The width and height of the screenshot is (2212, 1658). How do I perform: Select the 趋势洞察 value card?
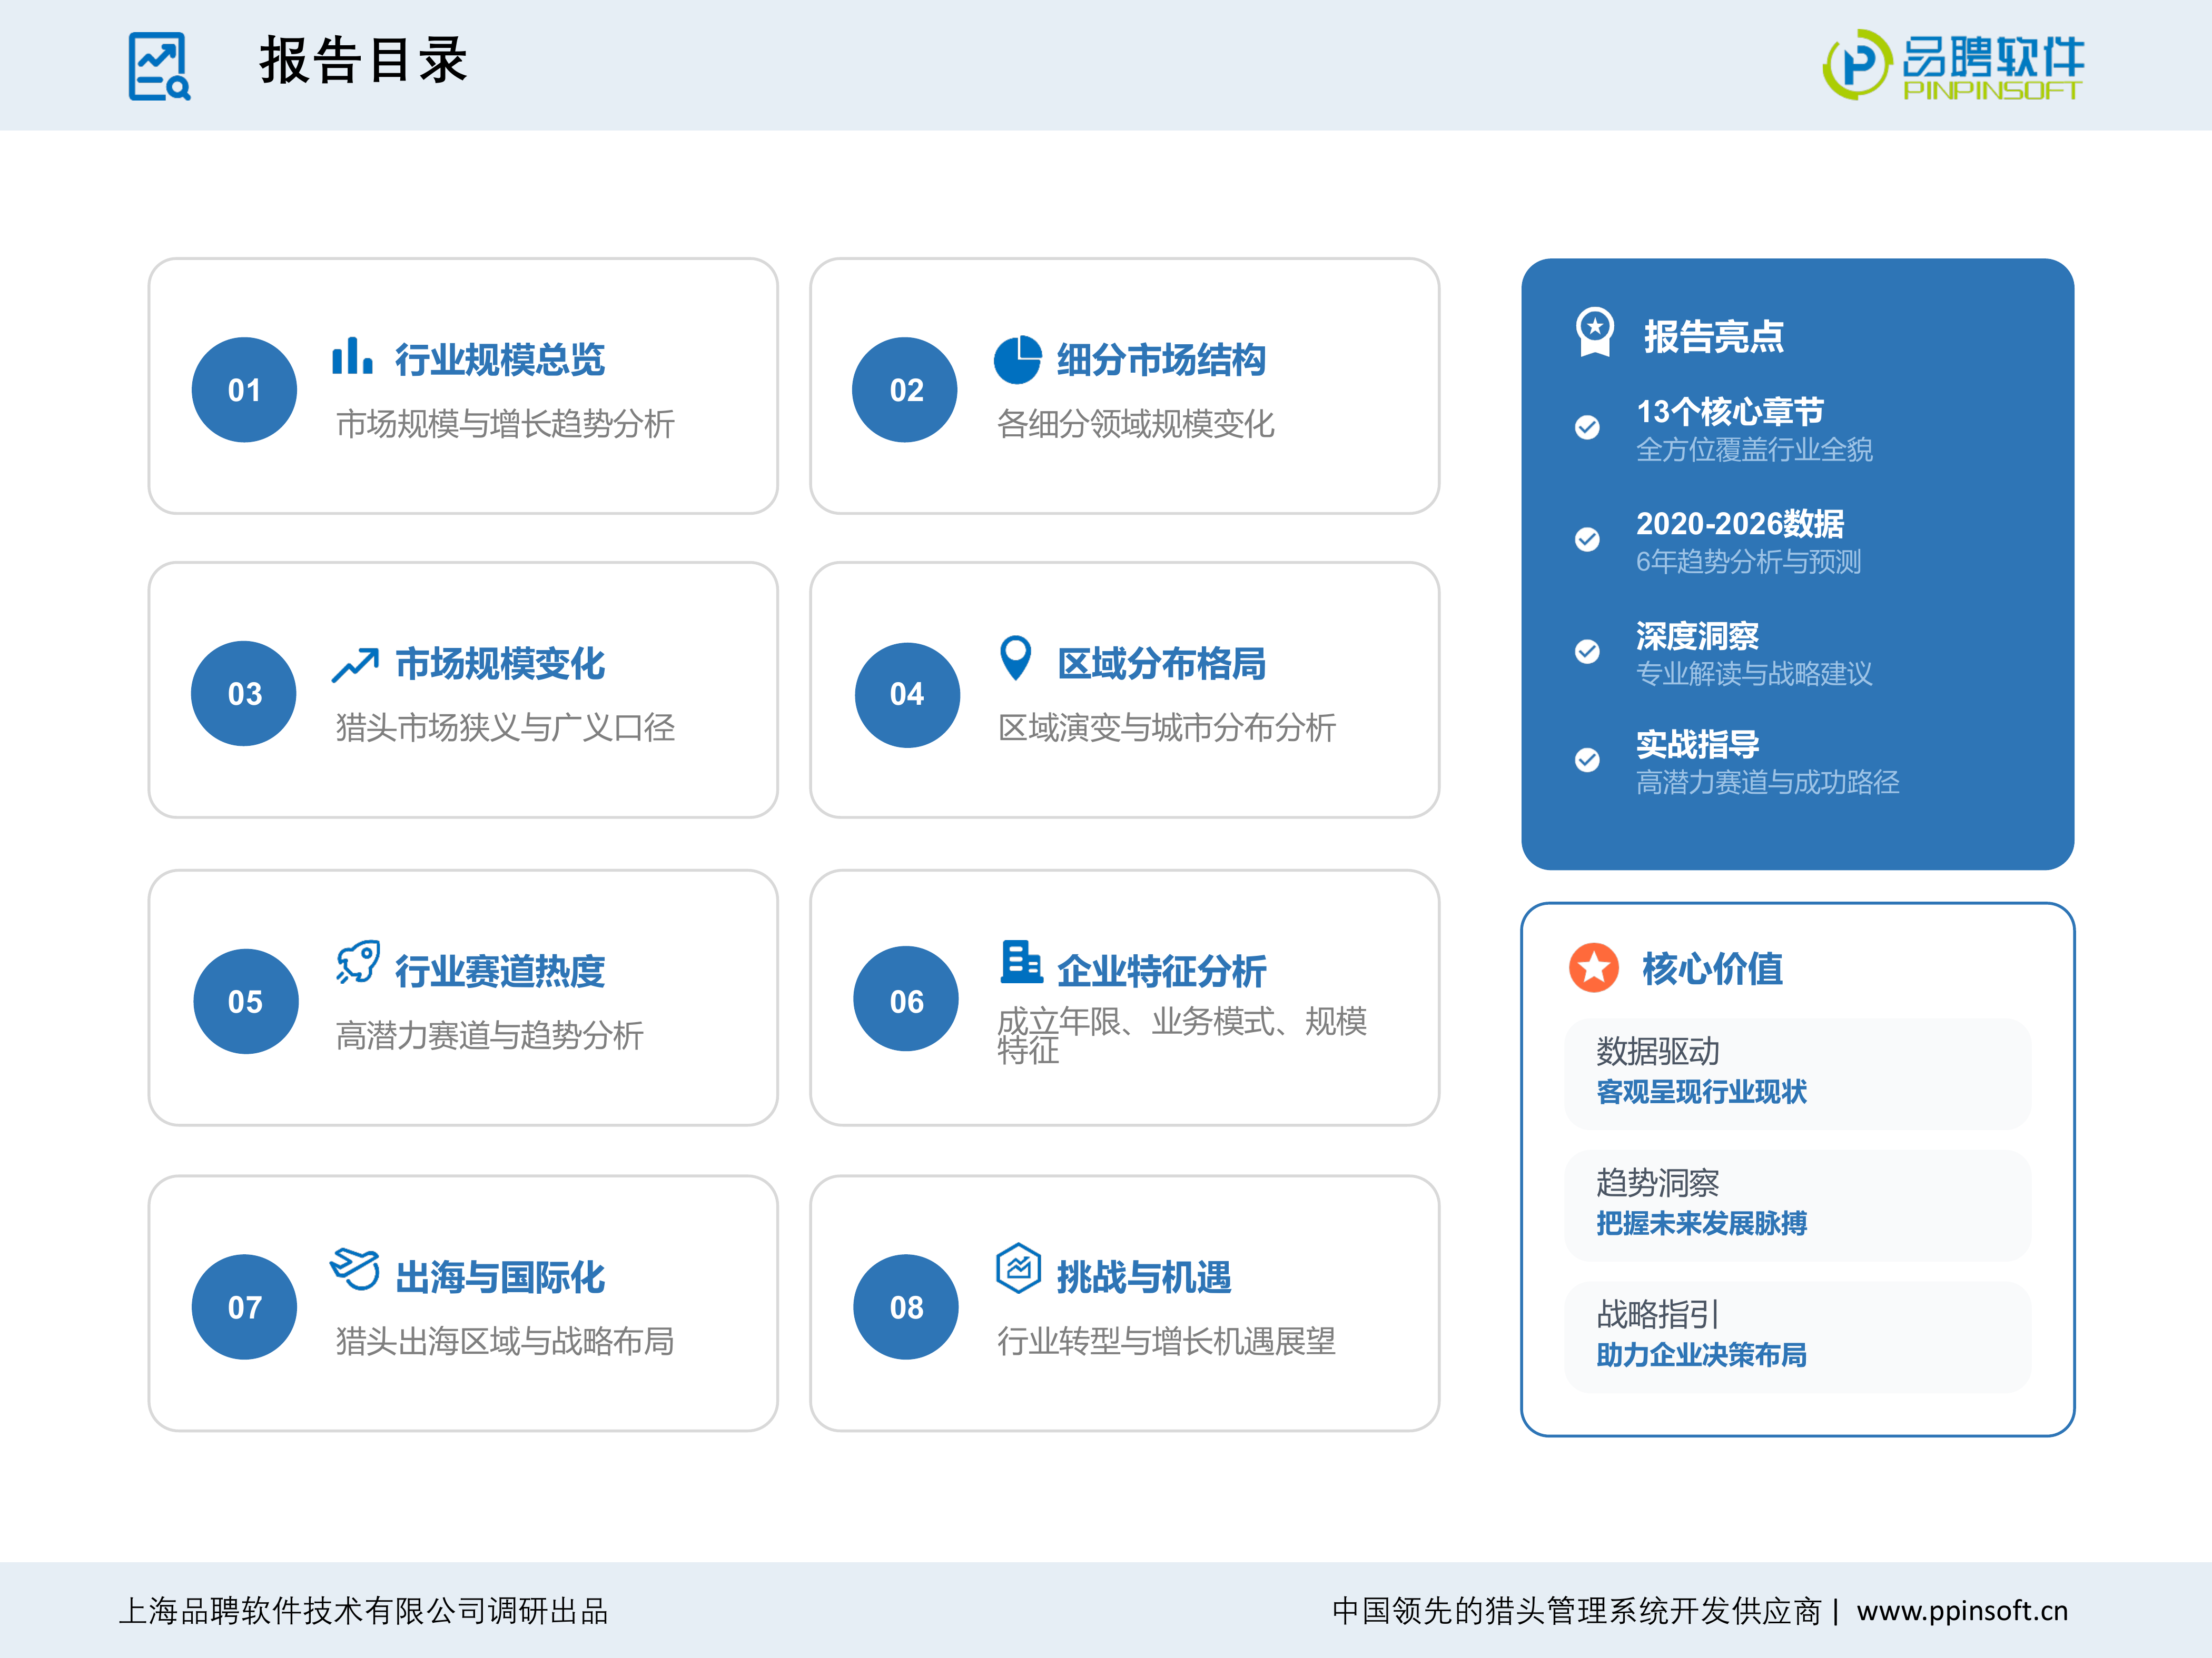pyautogui.click(x=1798, y=1205)
